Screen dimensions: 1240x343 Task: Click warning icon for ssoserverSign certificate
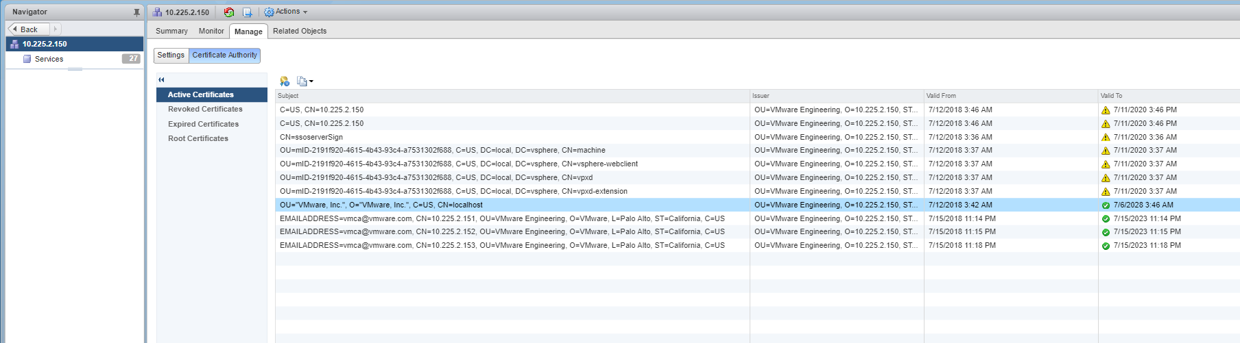tap(1106, 138)
